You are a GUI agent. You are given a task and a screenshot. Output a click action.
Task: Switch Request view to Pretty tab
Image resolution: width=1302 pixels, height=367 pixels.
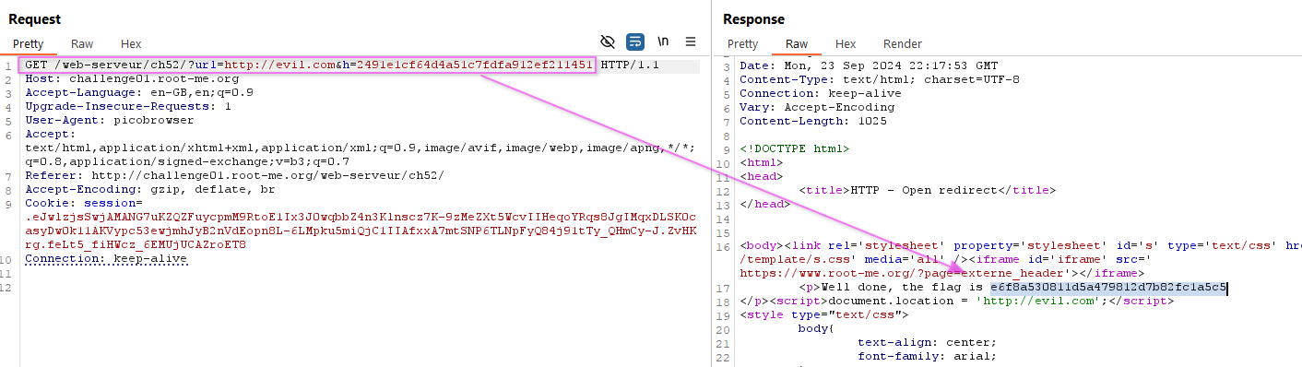click(29, 43)
